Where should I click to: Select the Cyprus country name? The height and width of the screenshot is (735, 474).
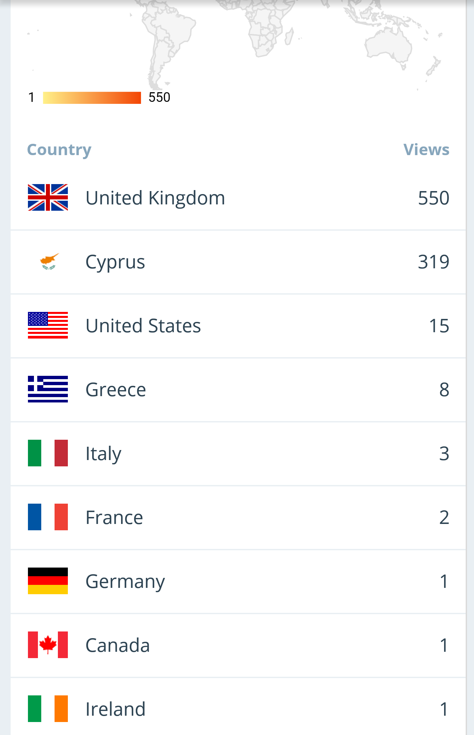[115, 262]
